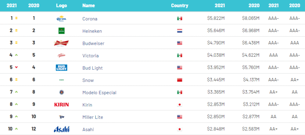Click the Modelo Especial round logo
Viewport: 305px width, 135px height.
(61, 92)
